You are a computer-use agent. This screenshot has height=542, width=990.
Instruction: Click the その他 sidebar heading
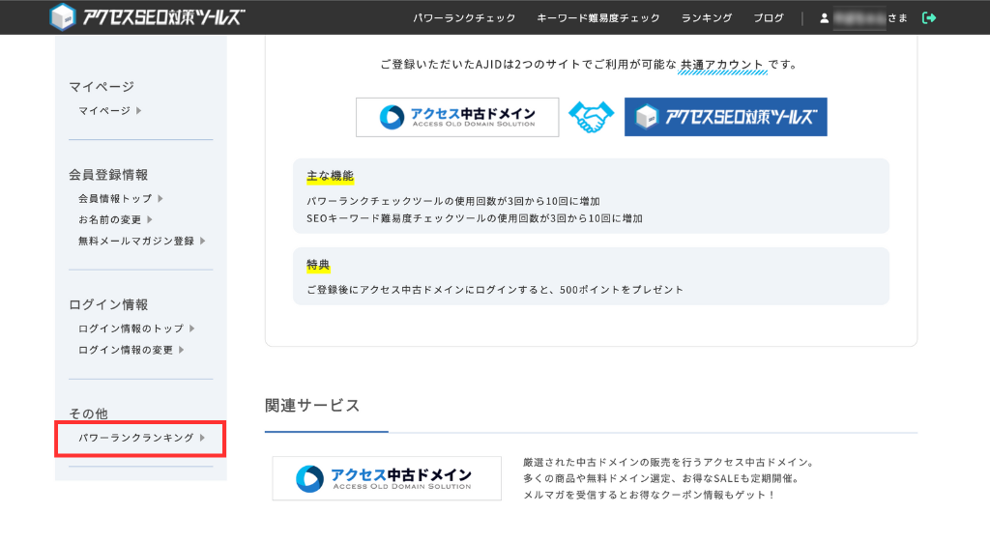tap(88, 414)
